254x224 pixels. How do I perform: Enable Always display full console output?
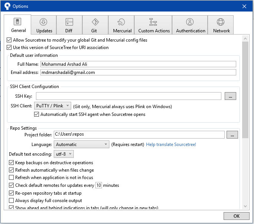(x=11, y=201)
